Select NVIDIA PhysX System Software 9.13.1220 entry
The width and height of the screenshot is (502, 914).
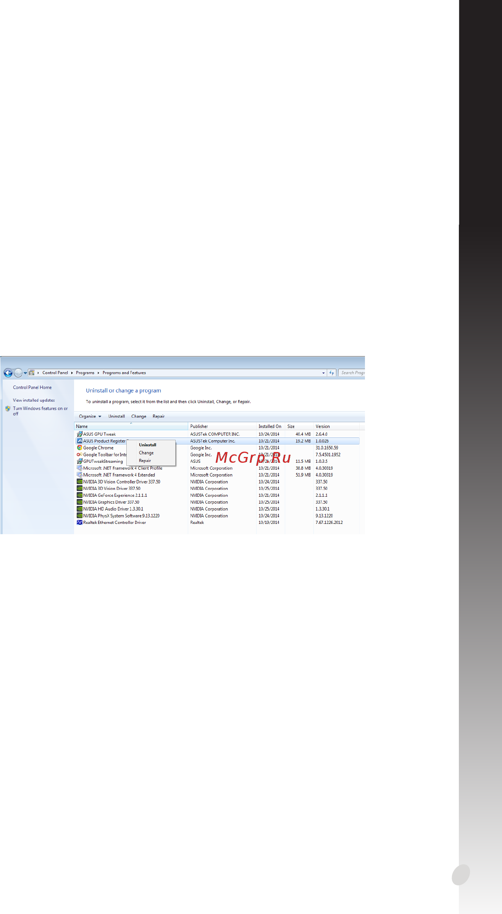(x=217, y=516)
